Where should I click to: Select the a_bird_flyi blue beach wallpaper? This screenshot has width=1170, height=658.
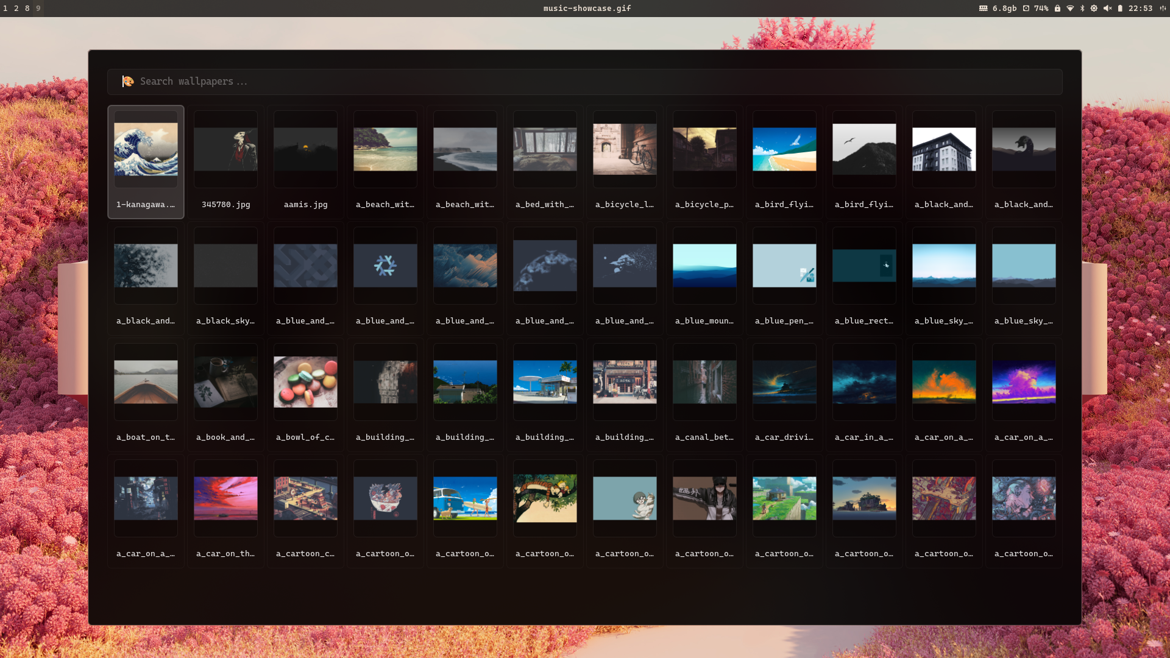coord(784,162)
